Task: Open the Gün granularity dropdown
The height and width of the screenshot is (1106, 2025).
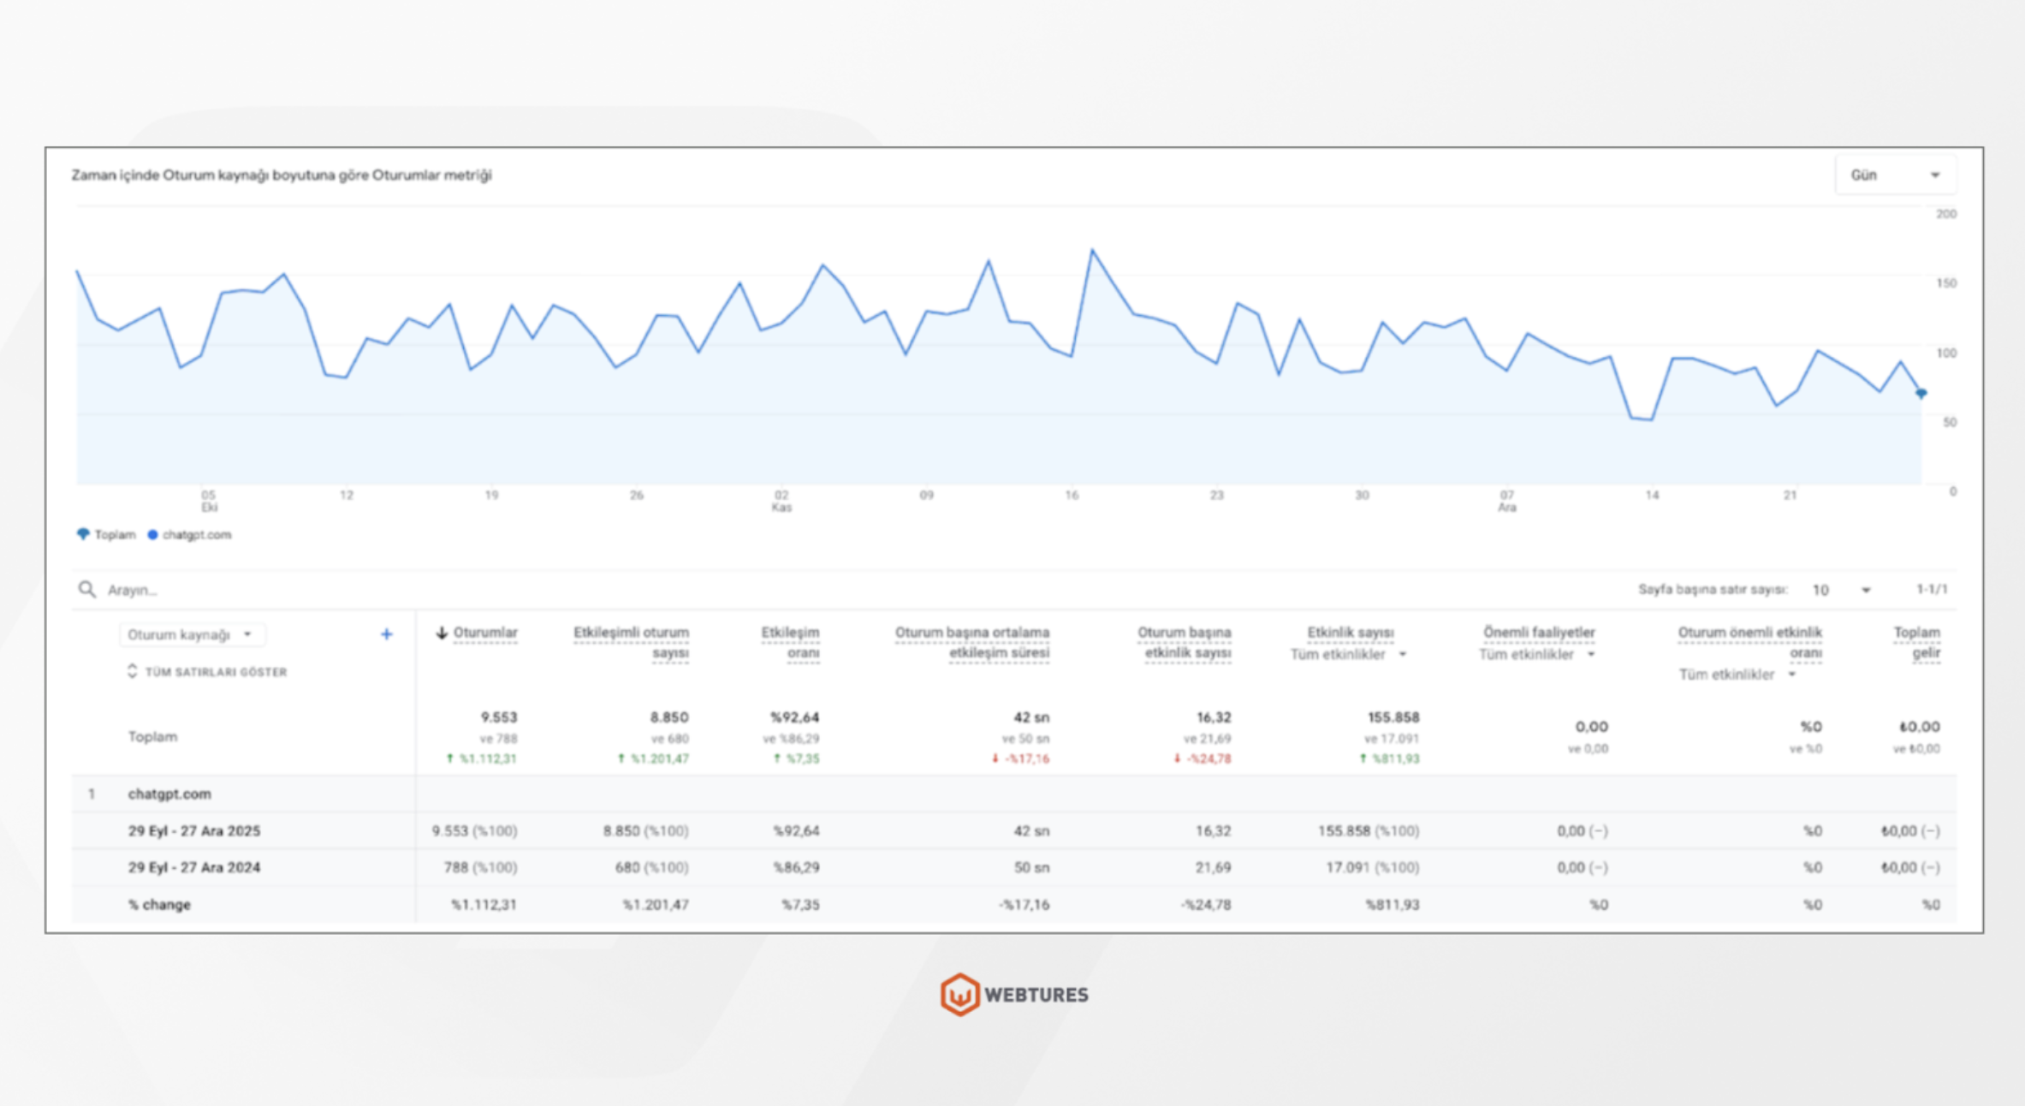Action: [x=1894, y=175]
